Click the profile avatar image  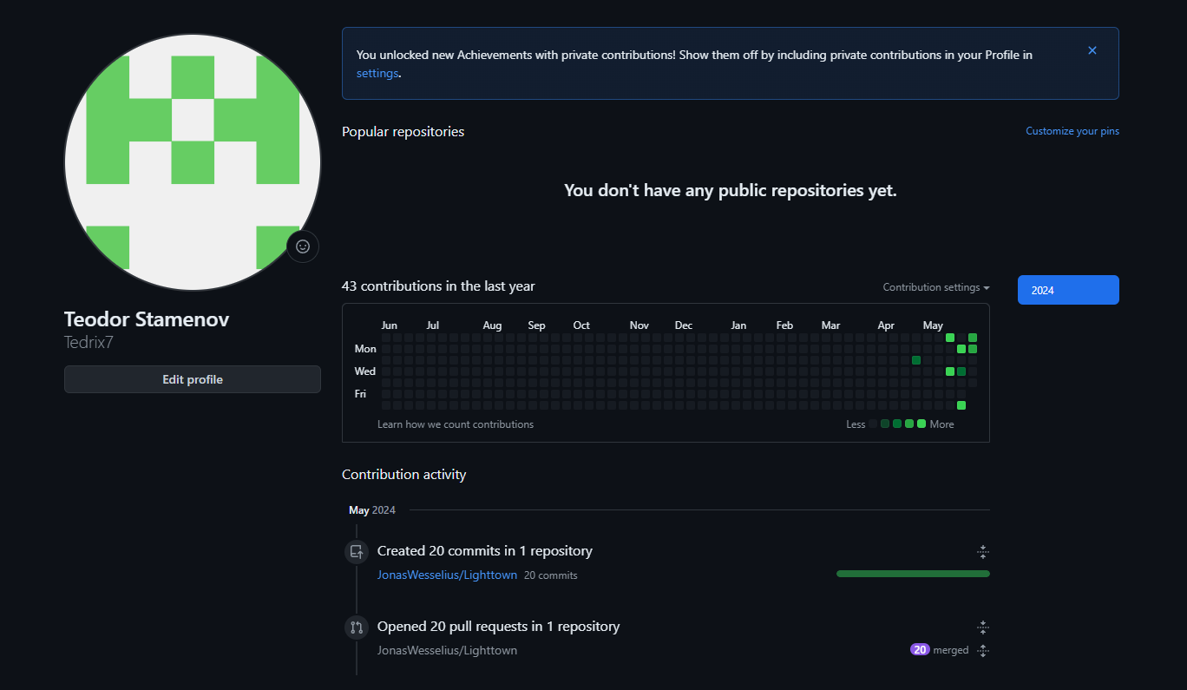click(192, 162)
